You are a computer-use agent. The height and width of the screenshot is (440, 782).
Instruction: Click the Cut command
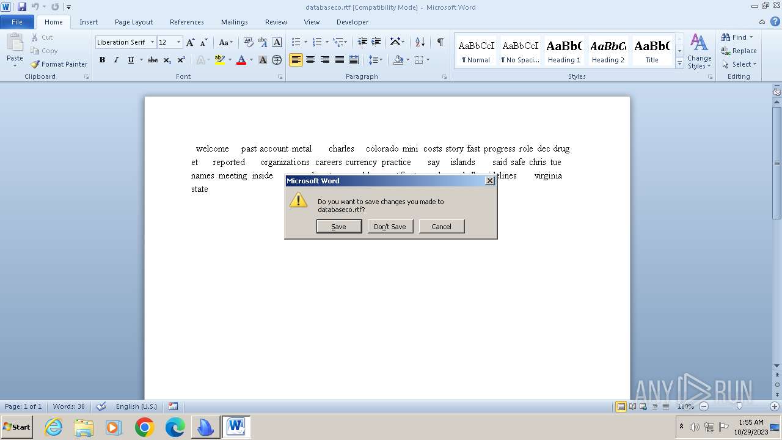[42, 37]
